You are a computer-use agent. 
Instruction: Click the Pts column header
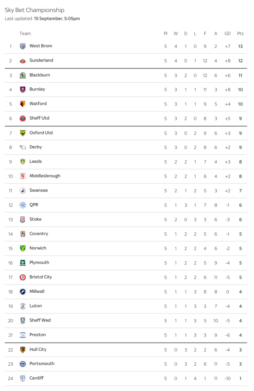click(x=240, y=34)
